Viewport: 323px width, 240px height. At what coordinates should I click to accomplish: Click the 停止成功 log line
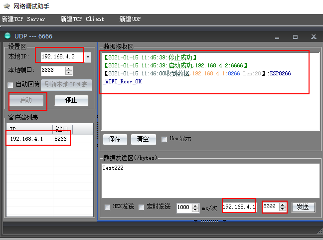pos(151,57)
